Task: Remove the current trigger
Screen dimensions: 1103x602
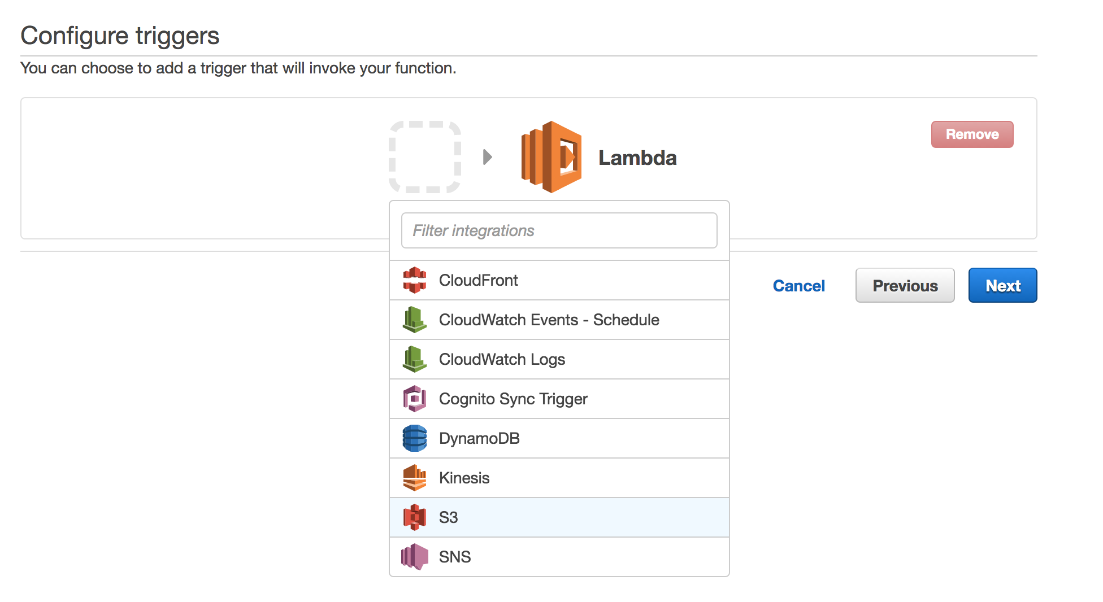Action: (x=972, y=134)
